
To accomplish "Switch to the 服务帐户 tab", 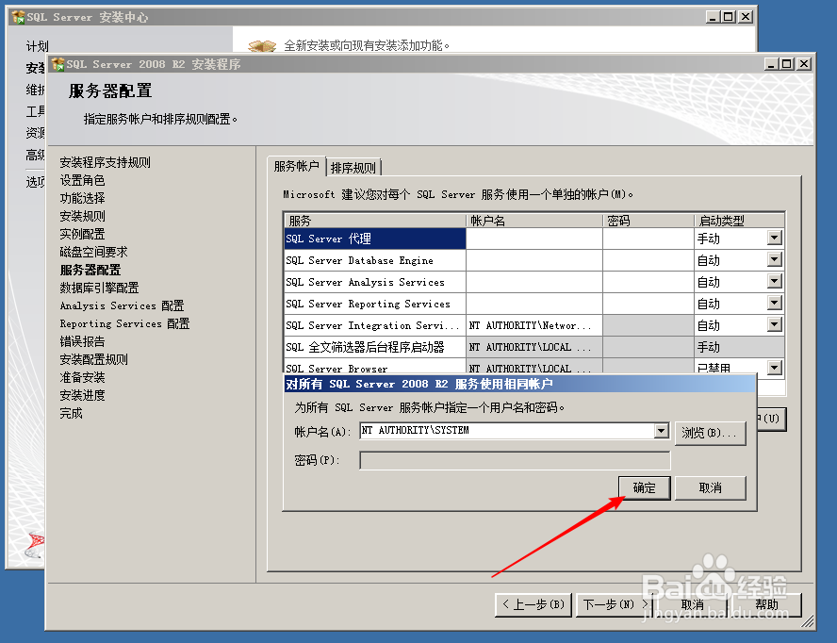I will tap(296, 167).
